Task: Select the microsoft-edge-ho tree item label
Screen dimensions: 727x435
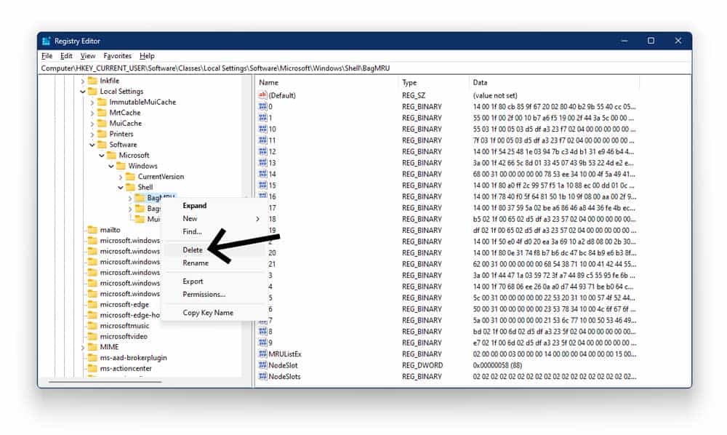Action: point(130,315)
